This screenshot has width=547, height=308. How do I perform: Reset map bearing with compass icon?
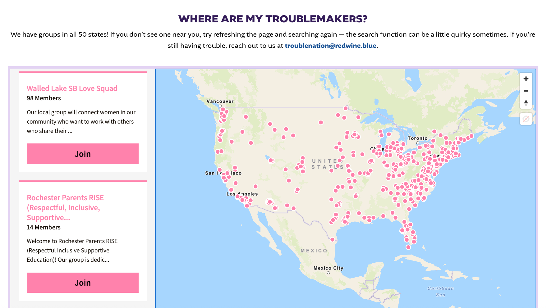tap(526, 103)
